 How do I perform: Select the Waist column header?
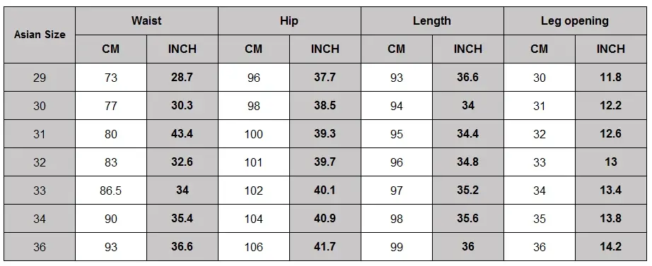[x=146, y=20]
